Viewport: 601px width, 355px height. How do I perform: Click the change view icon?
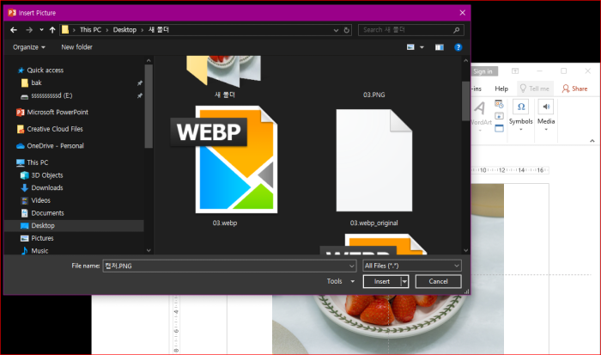pos(410,47)
